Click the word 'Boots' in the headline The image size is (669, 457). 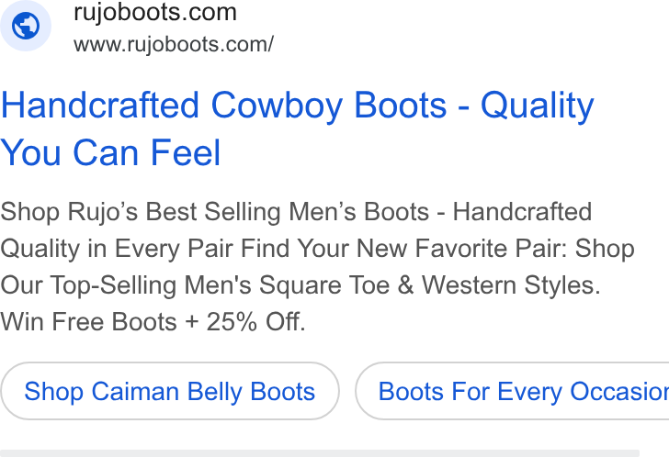click(x=401, y=105)
